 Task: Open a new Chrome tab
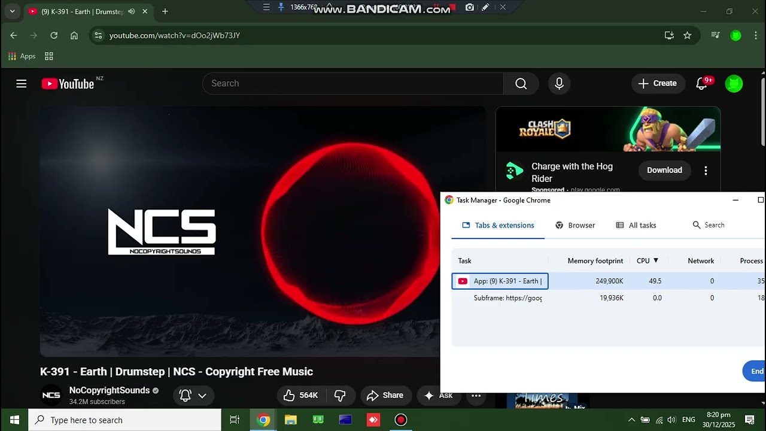(x=165, y=11)
